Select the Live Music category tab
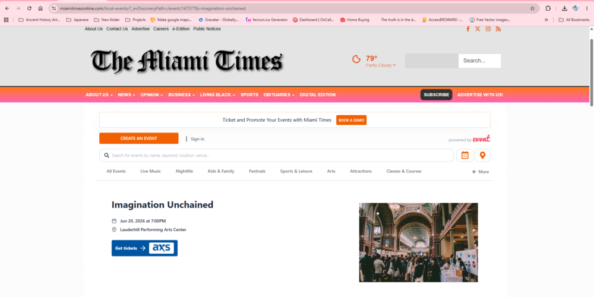 click(150, 171)
